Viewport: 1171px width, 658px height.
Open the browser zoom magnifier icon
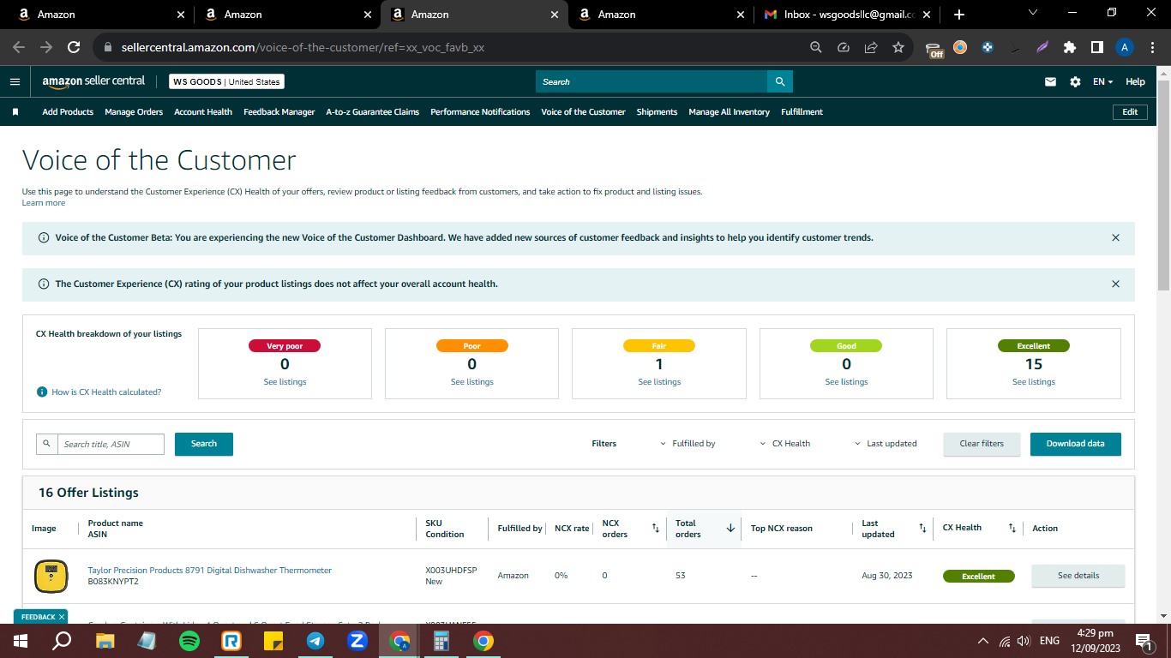816,47
